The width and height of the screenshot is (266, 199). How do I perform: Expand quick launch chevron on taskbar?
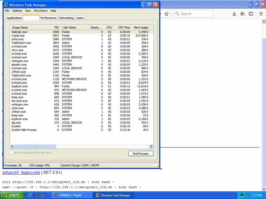click(x=48, y=194)
